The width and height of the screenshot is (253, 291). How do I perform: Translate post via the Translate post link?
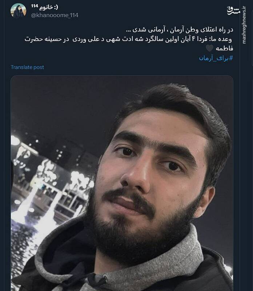(27, 67)
